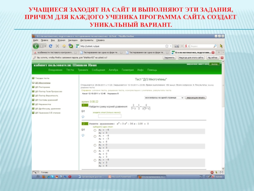Click the screenshot camera toolbar icon
Screen dimensions: 254x191
[x=177, y=46]
